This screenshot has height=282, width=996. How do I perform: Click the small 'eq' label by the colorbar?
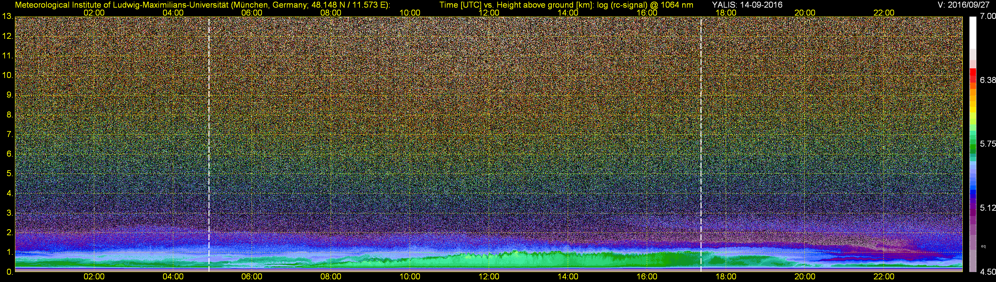[983, 246]
